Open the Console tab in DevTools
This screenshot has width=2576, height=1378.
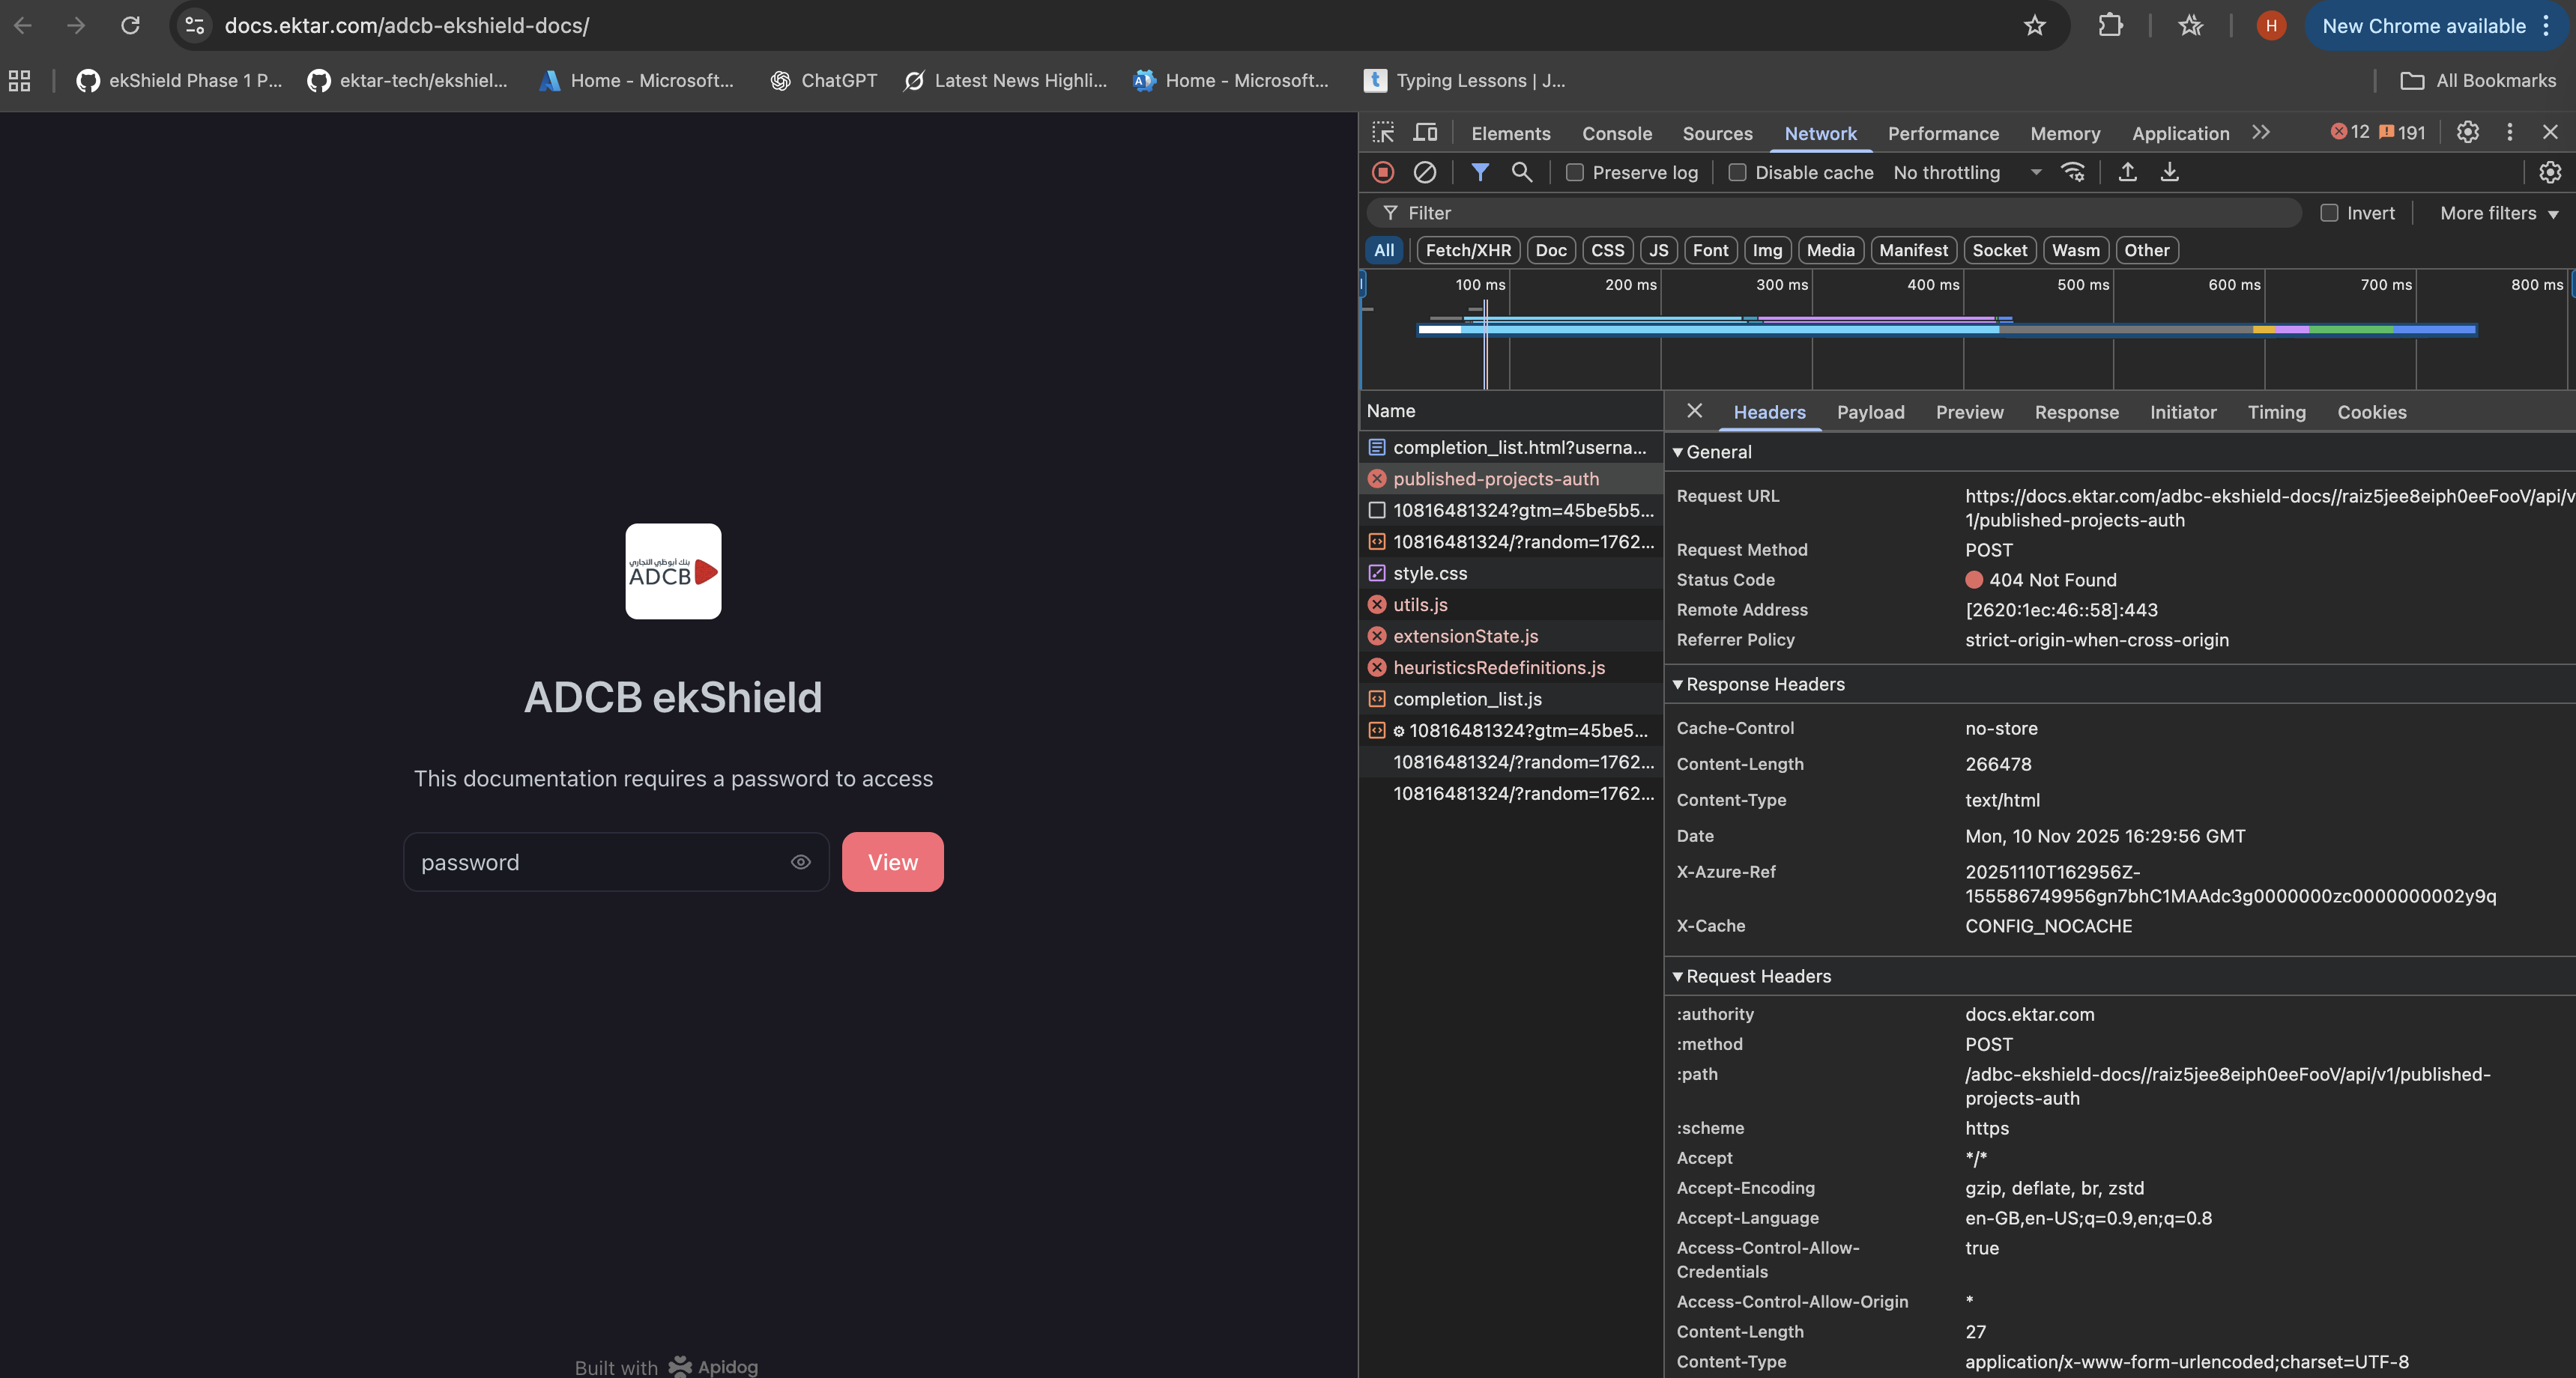(x=1616, y=133)
